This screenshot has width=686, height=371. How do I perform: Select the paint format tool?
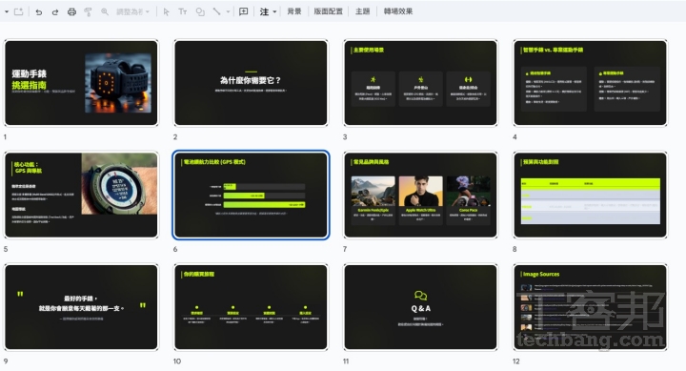pyautogui.click(x=88, y=11)
